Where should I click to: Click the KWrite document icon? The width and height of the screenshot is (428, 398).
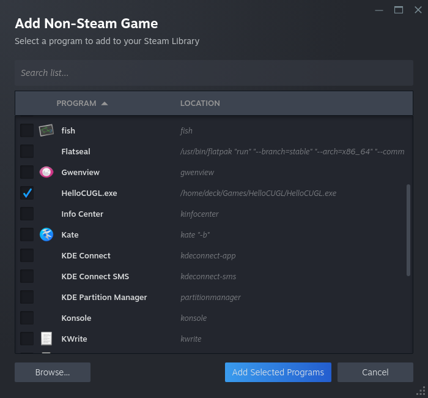point(46,339)
